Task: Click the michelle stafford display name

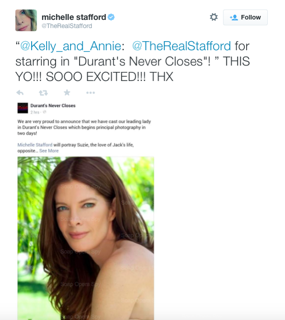Action: [x=74, y=17]
